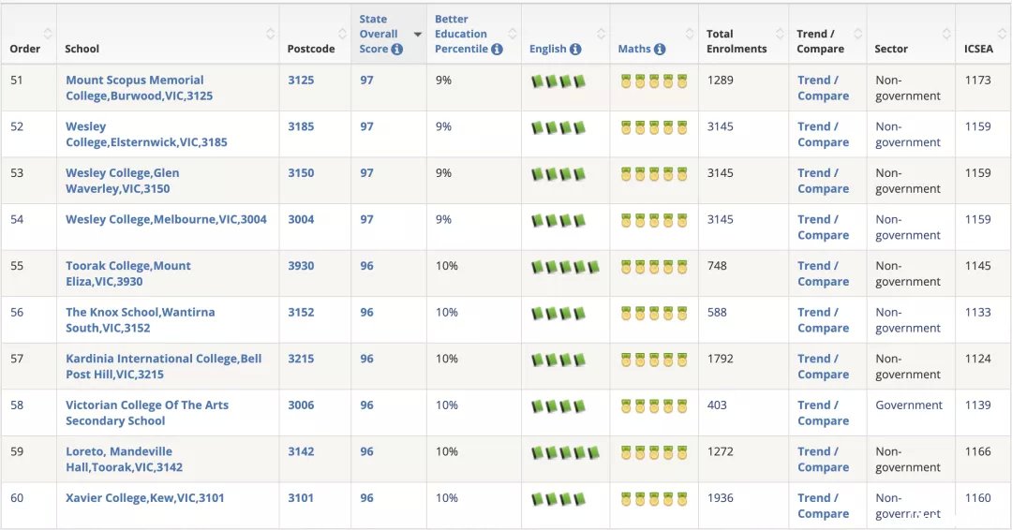Click postcode 3004 link
Image resolution: width=1012 pixels, height=530 pixels.
[x=301, y=219]
